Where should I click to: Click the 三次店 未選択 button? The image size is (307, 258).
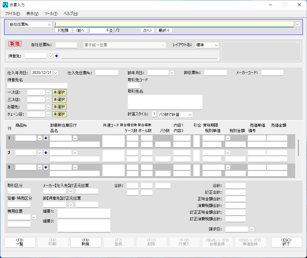pyautogui.click(x=59, y=100)
